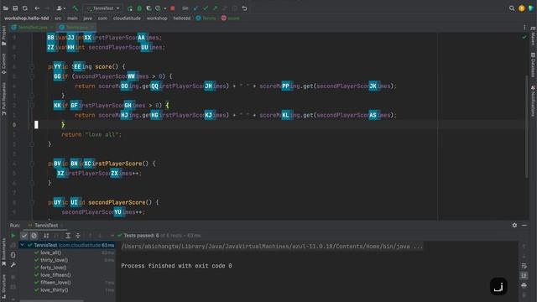Screen dimensions: 537x302
Task: Click the cloudlatitude breadcrumb segment
Action: coord(127,18)
